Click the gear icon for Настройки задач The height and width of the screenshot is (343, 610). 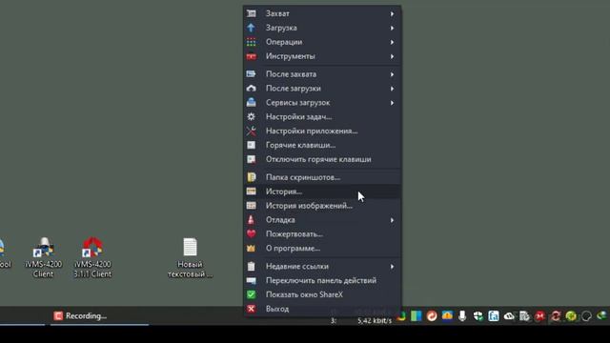252,116
